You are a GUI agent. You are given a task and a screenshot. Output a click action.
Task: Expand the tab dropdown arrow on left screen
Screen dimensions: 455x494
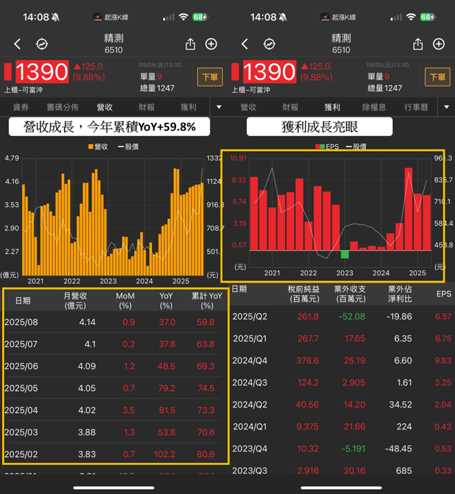click(219, 107)
